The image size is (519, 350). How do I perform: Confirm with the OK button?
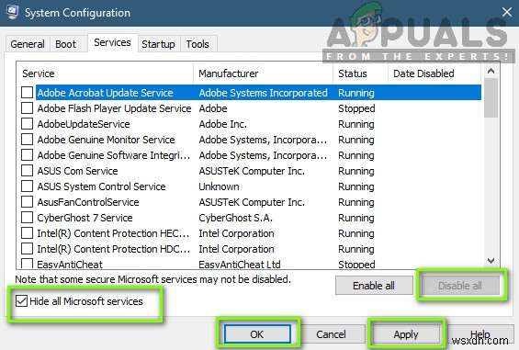pyautogui.click(x=257, y=333)
